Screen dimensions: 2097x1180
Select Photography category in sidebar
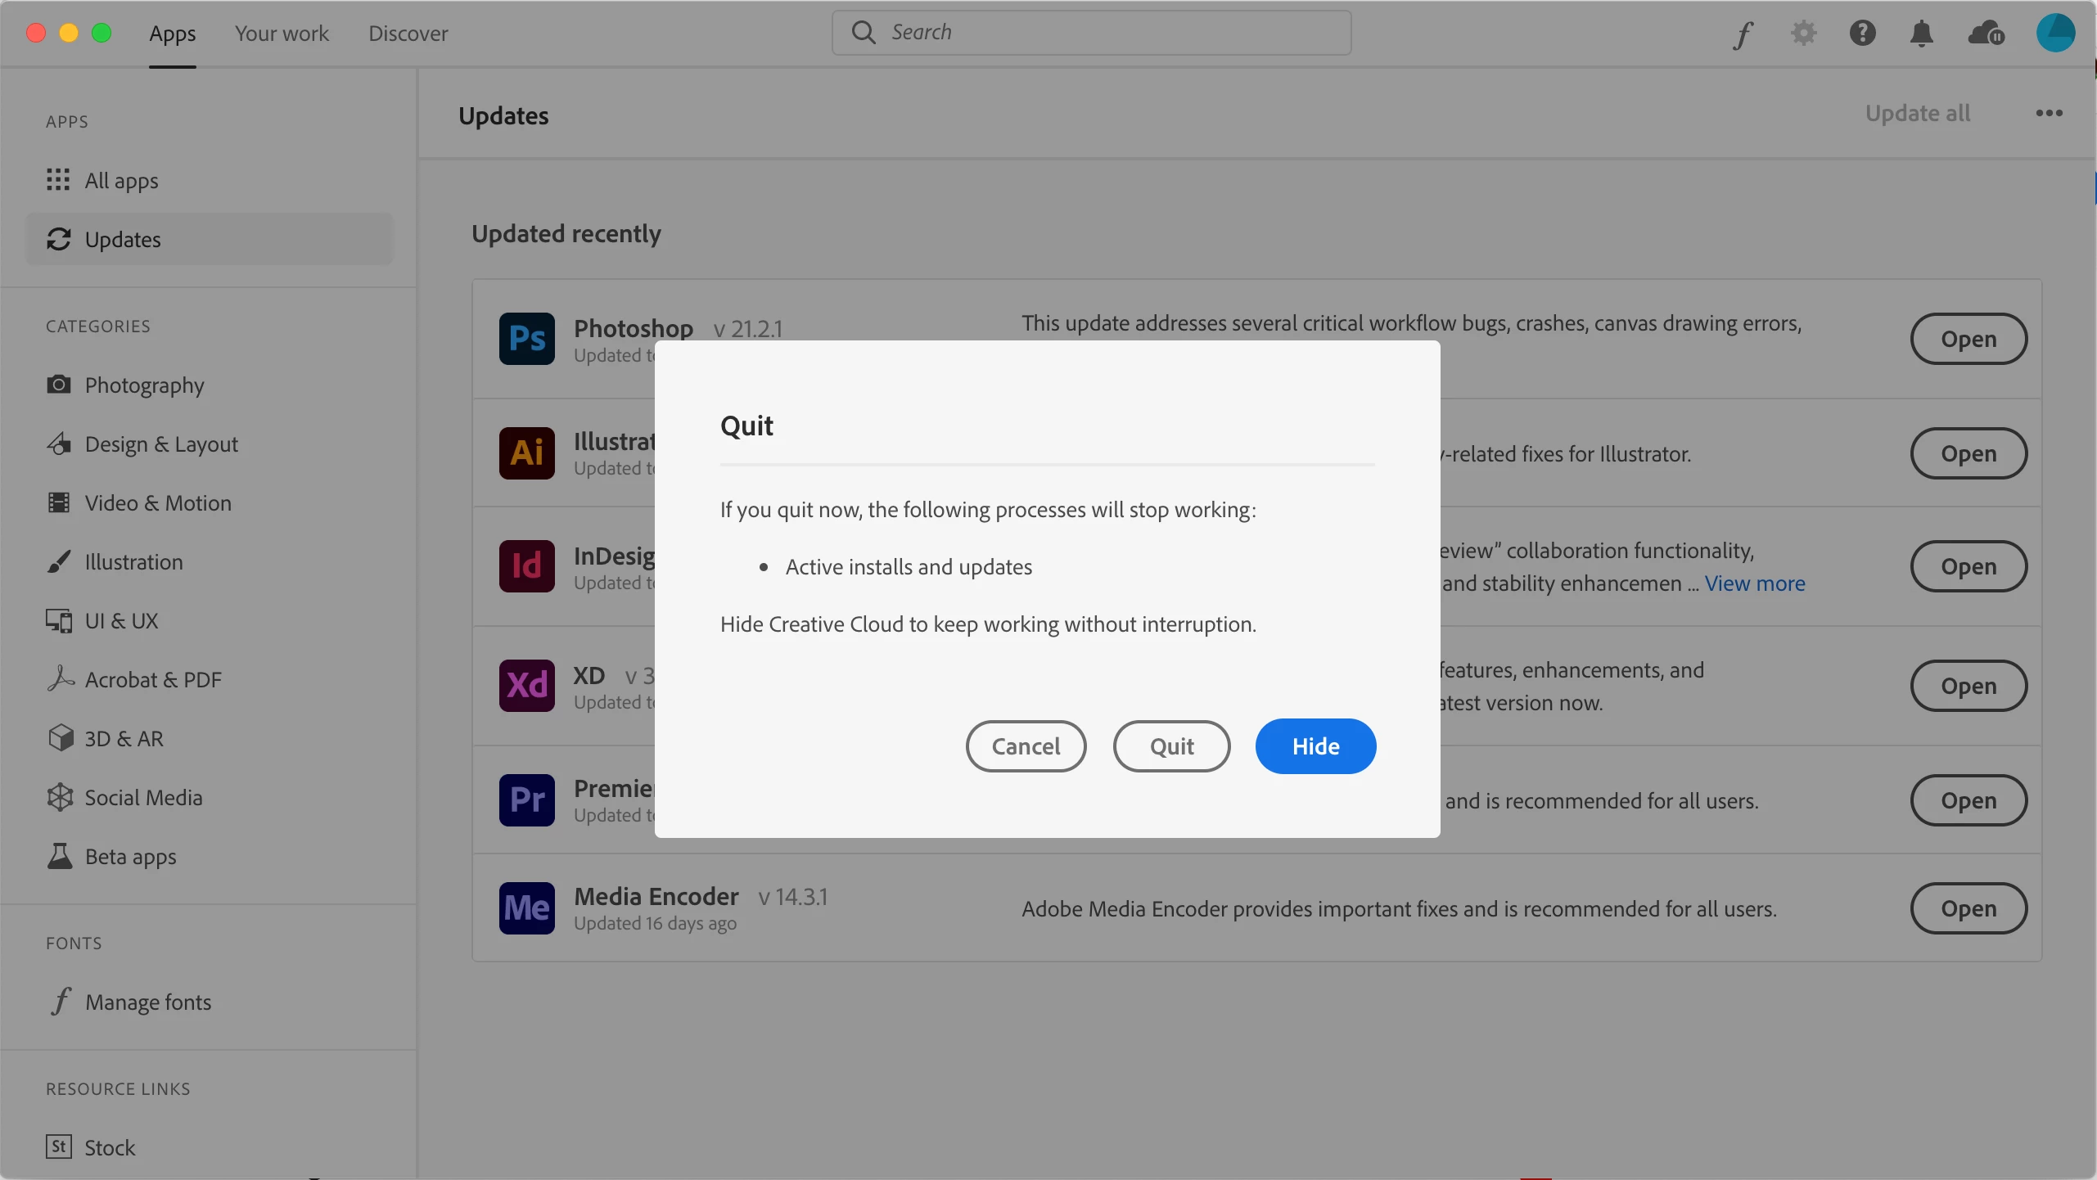(144, 385)
